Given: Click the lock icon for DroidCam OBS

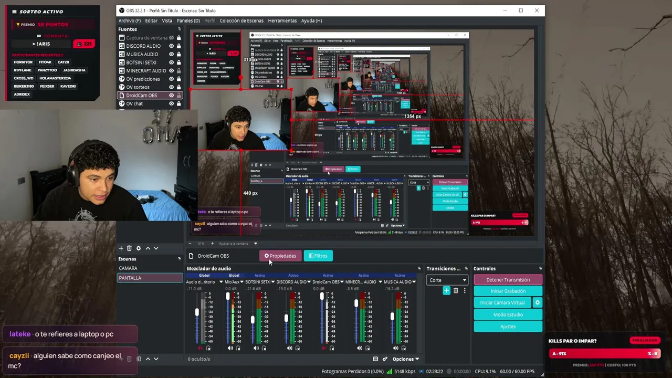Looking at the screenshot, I should (178, 96).
